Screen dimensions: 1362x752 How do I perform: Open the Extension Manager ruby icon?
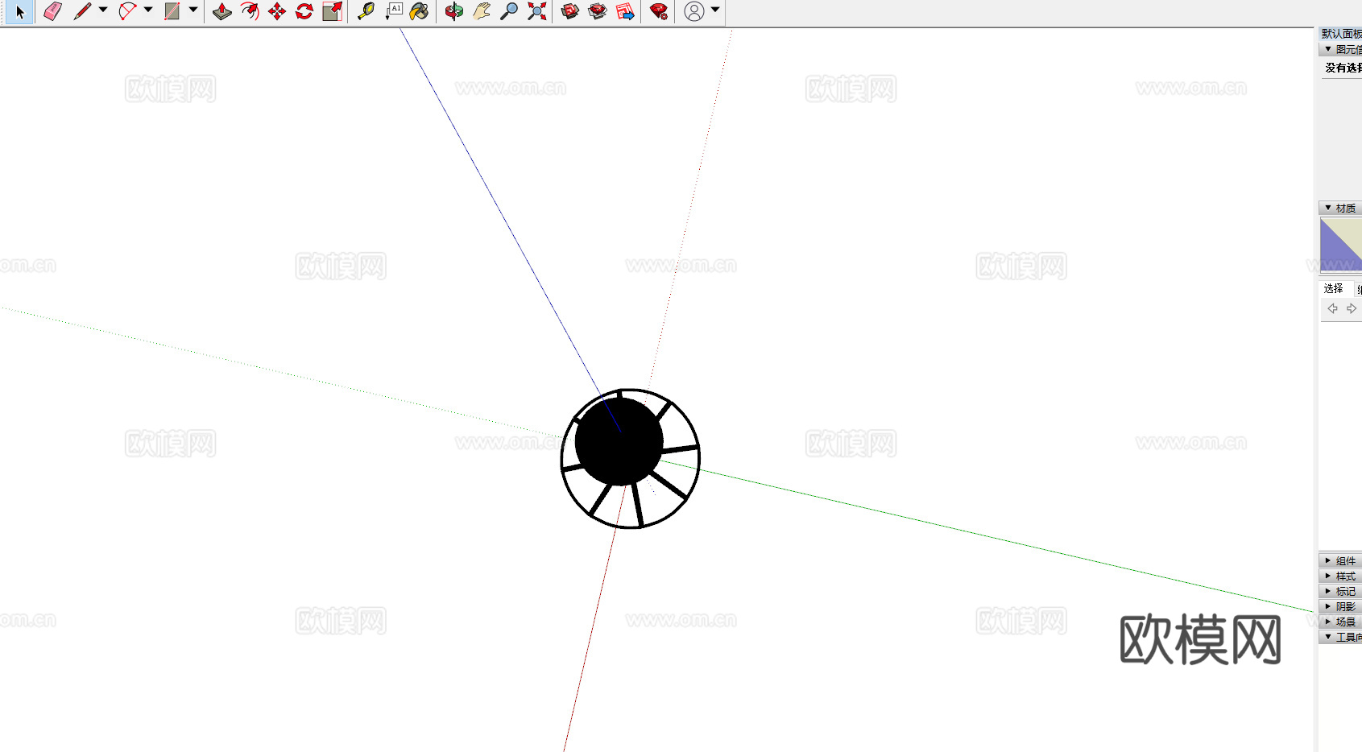(659, 11)
